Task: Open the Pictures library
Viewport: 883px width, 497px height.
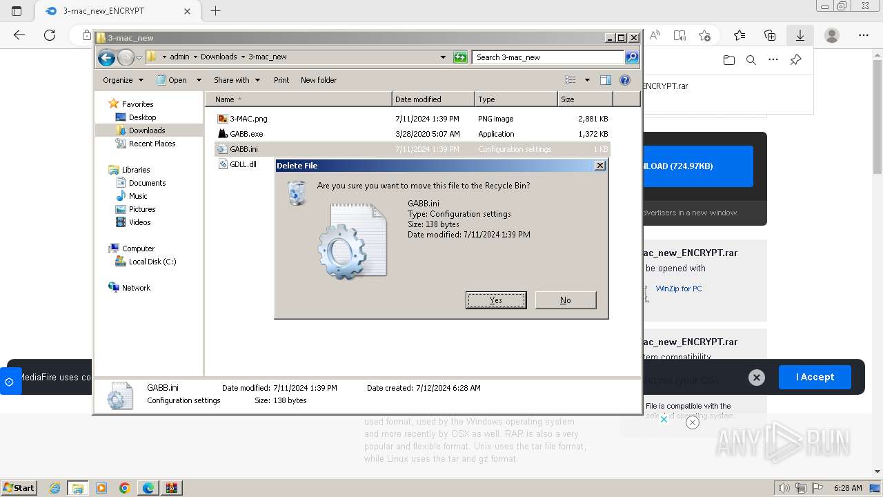Action: tap(142, 209)
